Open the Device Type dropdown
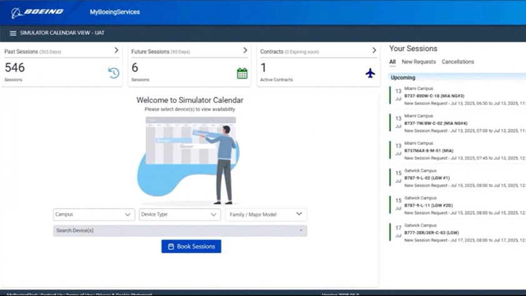Screen dimensions: 526x296 point(179,214)
